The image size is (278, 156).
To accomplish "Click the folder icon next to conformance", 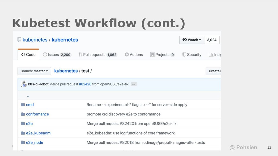I will click(23, 114).
